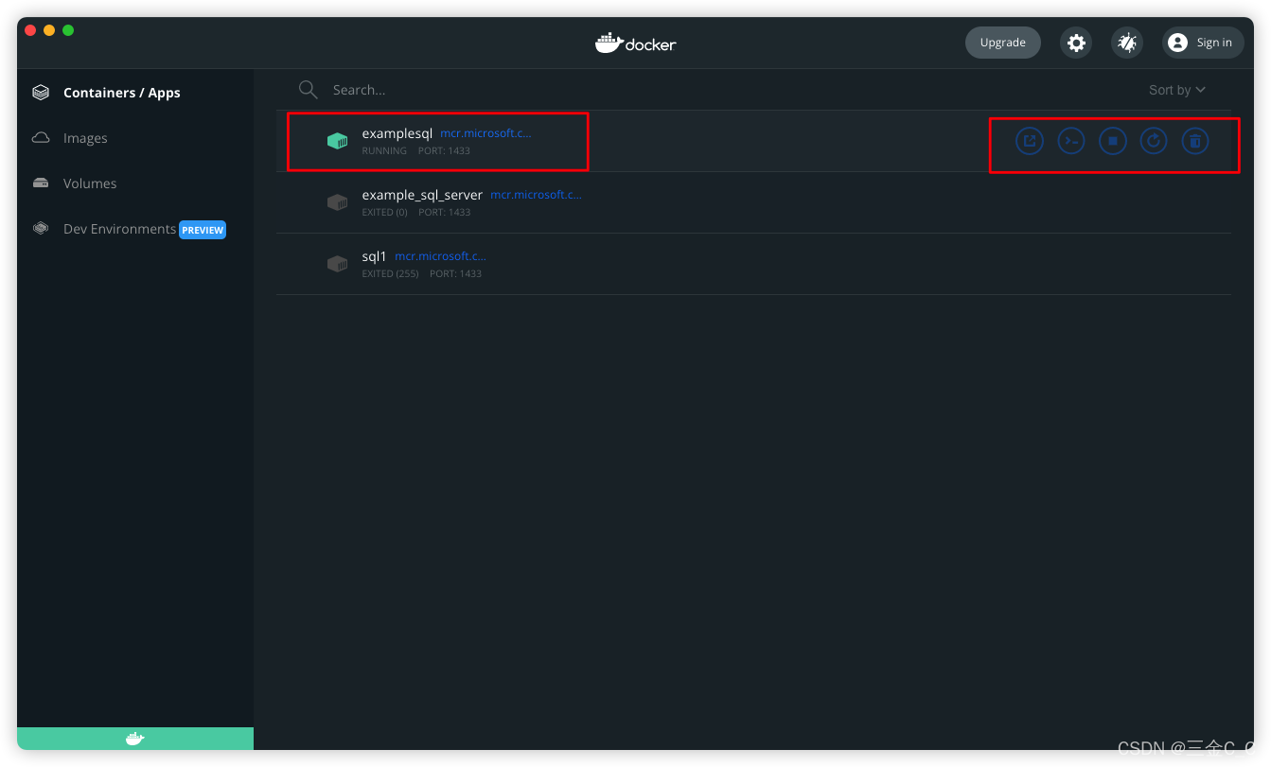Image resolution: width=1271 pixels, height=767 pixels.
Task: Click PORT: 1433 under examplesql
Action: pyautogui.click(x=444, y=151)
